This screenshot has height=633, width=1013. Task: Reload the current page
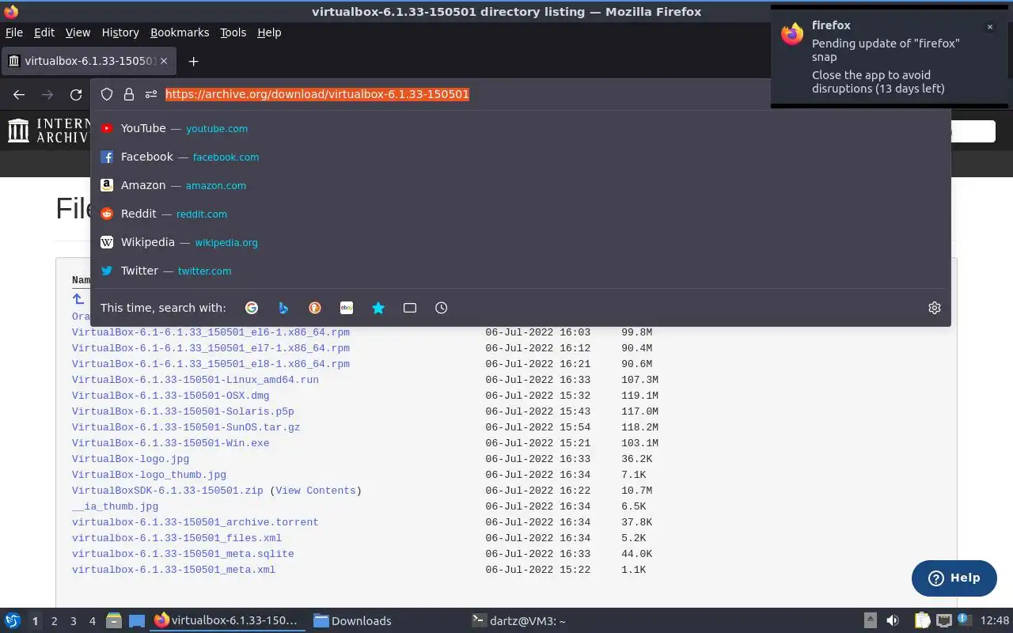tap(76, 94)
